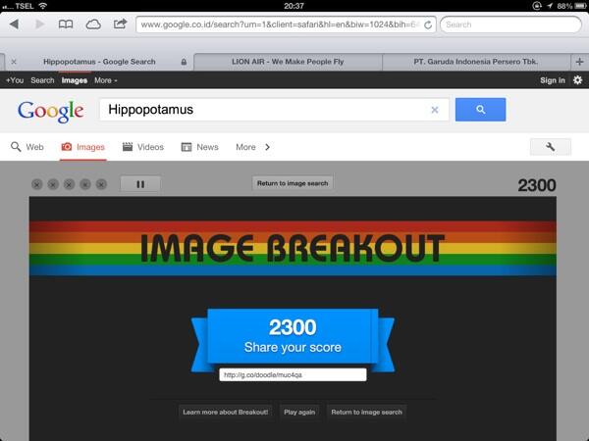The width and height of the screenshot is (589, 441).
Task: Switch to the PT. Garuda Indonesia tab
Action: (475, 62)
